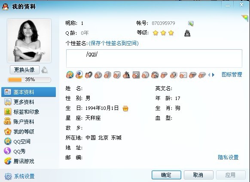Click the birthday crown icon next to 生日
The width and height of the screenshot is (250, 182).
pyautogui.click(x=125, y=108)
